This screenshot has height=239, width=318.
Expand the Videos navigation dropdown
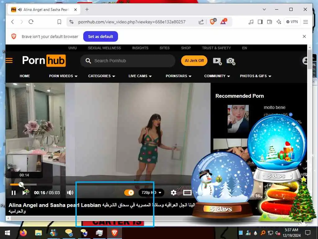[63, 76]
